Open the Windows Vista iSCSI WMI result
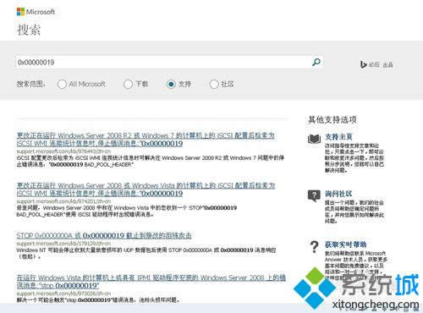 146,189
